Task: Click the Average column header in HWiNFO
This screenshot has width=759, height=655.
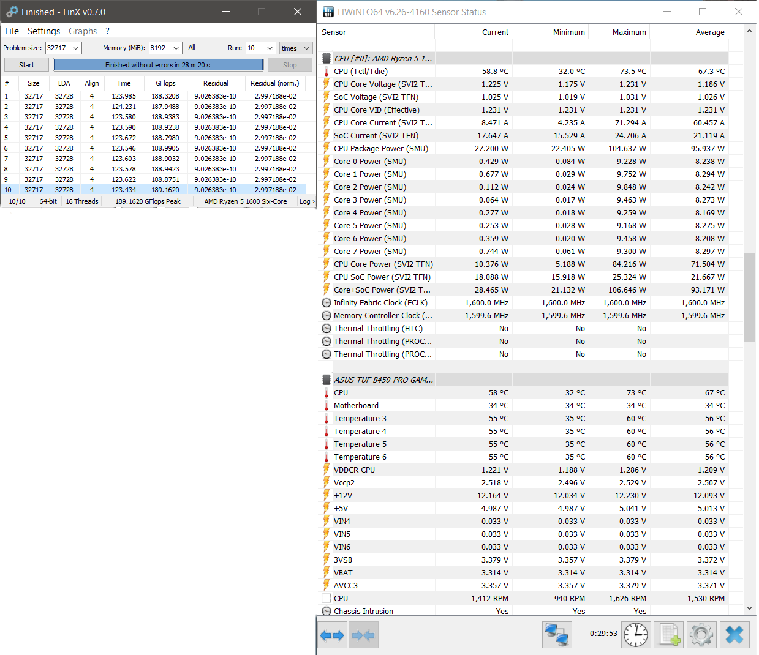Action: coord(710,32)
